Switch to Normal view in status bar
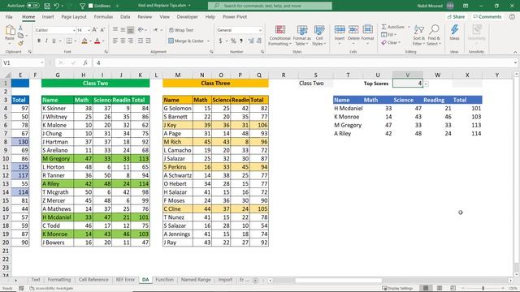520x292 pixels. [426, 288]
